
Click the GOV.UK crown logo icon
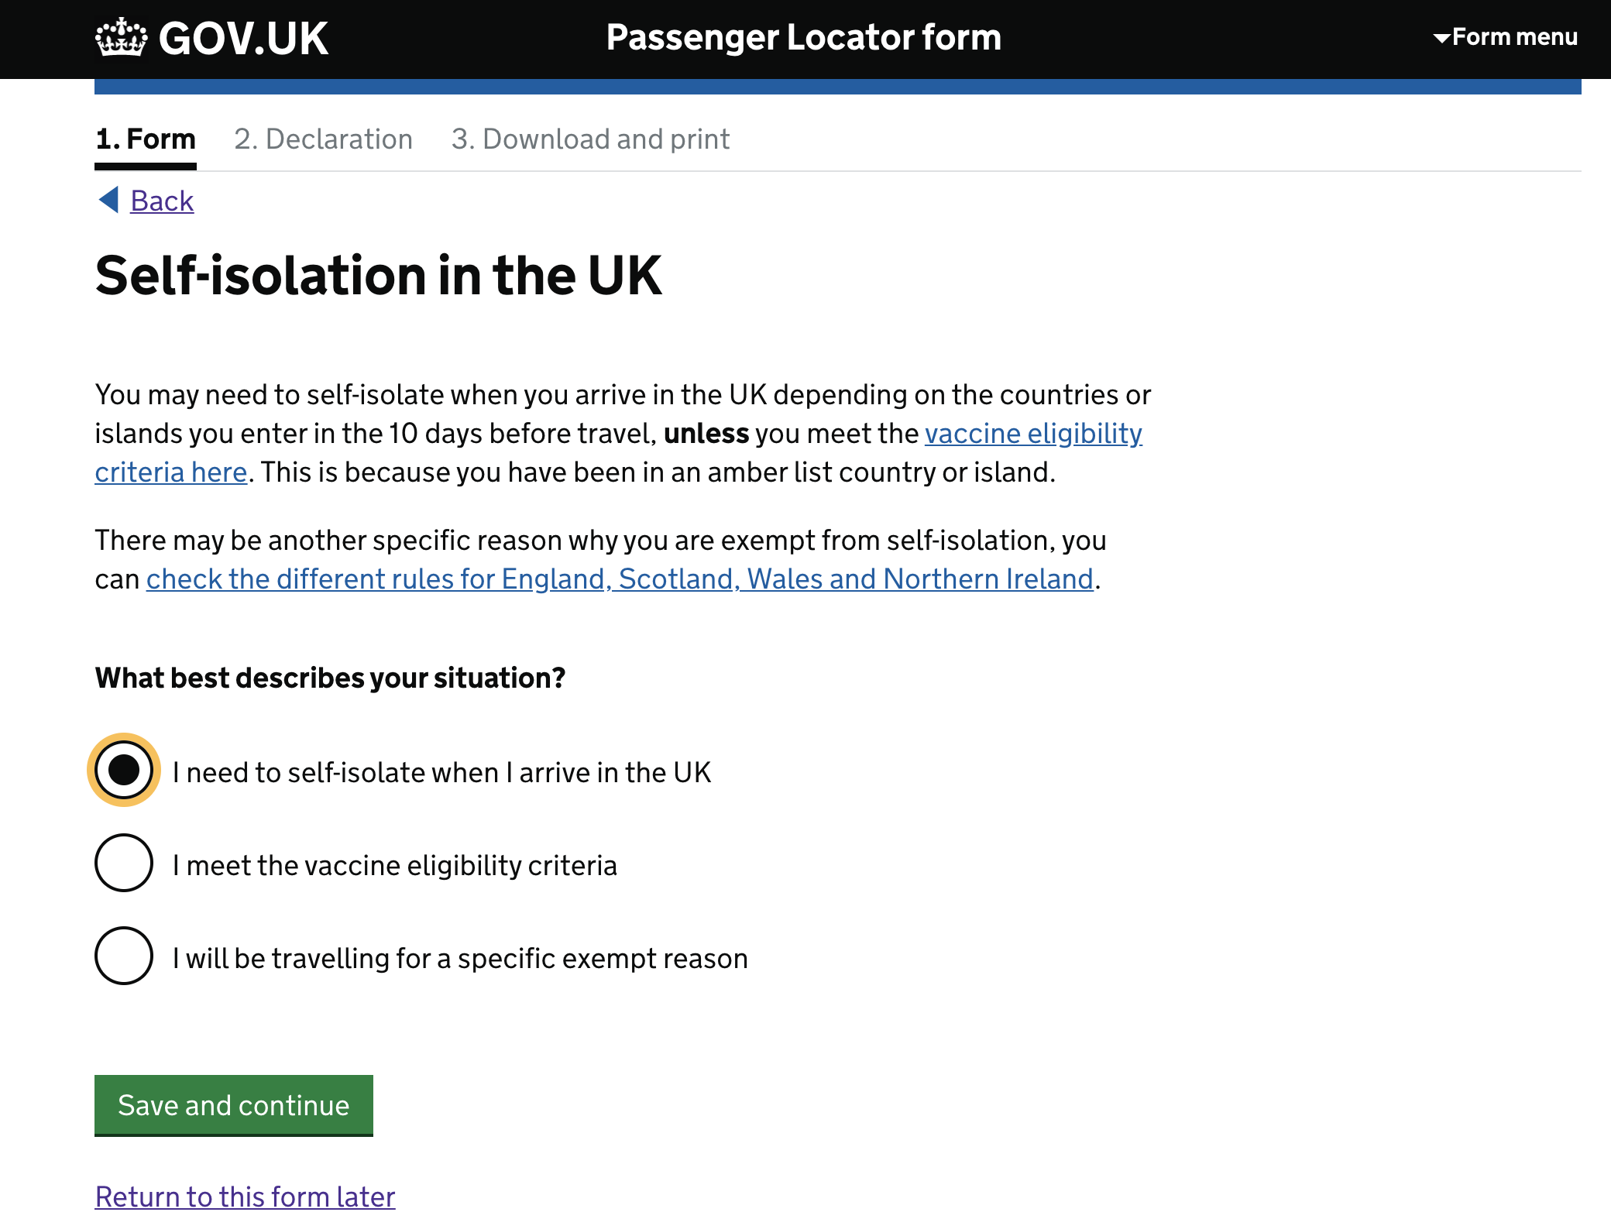click(x=121, y=36)
